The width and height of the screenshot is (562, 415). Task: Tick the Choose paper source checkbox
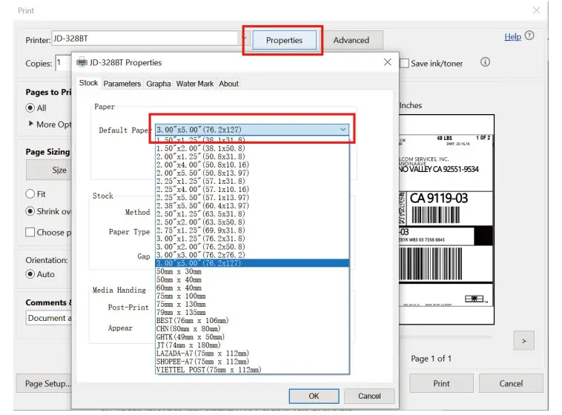pyautogui.click(x=30, y=232)
